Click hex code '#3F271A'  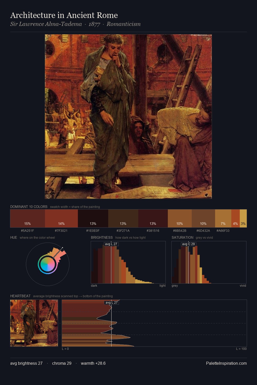click(123, 230)
